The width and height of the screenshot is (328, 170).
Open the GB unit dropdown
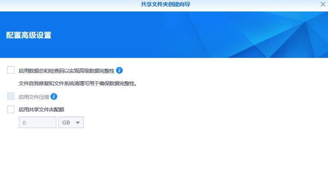(71, 122)
